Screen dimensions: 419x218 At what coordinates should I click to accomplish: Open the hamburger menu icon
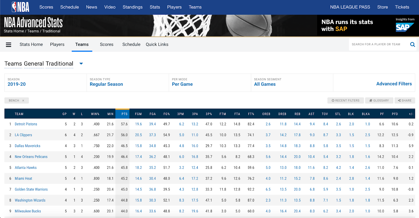tap(9, 45)
